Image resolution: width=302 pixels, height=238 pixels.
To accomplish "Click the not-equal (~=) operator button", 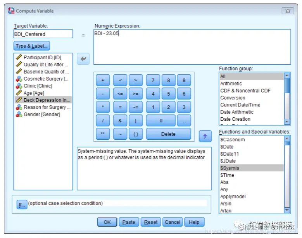I will coord(136,107).
